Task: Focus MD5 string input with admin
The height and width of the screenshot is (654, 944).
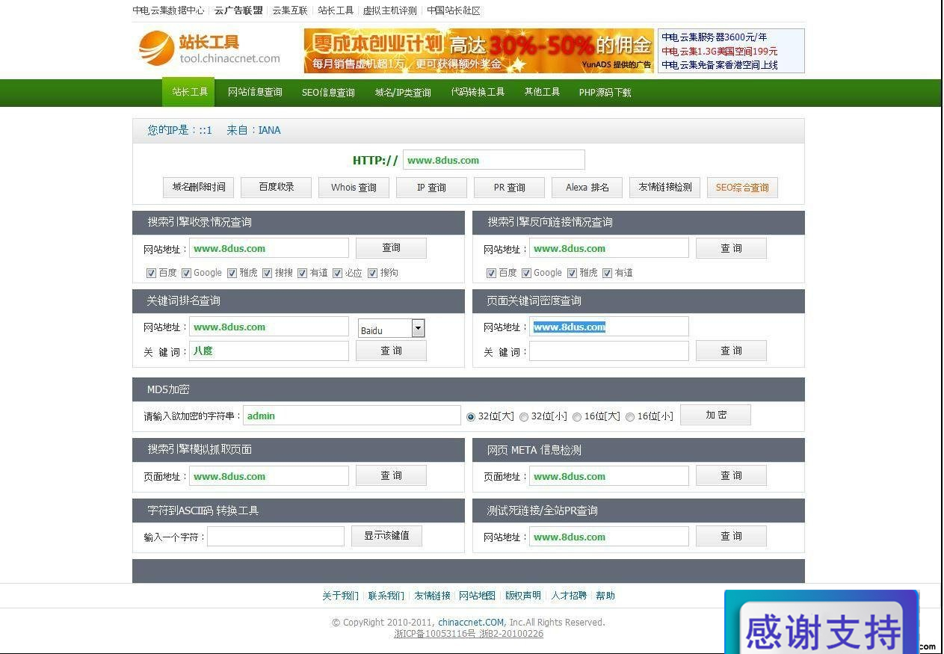Action: (x=352, y=416)
